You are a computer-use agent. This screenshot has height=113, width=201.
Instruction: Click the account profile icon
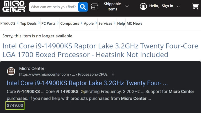click(143, 7)
